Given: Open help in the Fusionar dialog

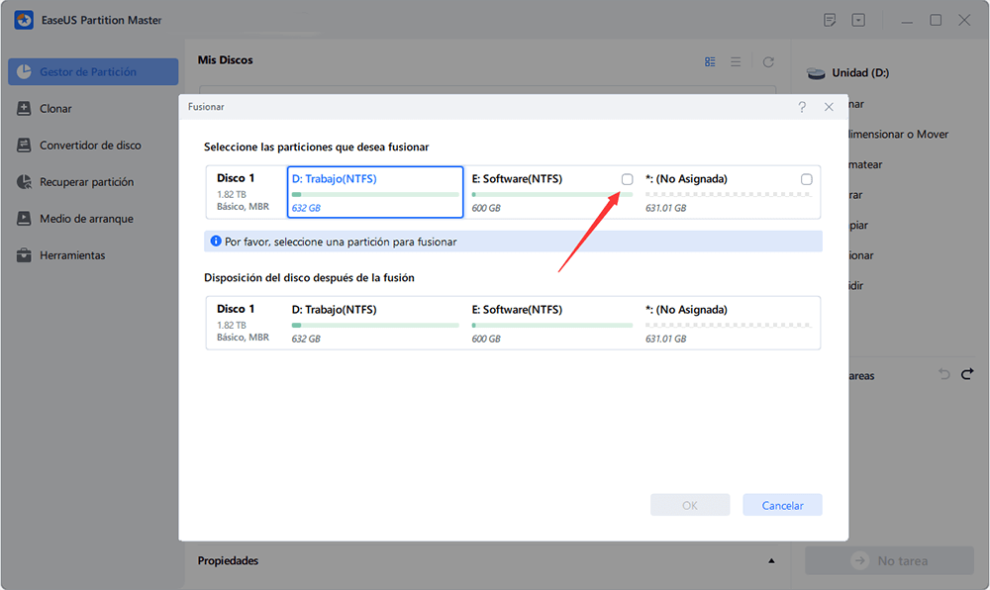Looking at the screenshot, I should pyautogui.click(x=802, y=107).
